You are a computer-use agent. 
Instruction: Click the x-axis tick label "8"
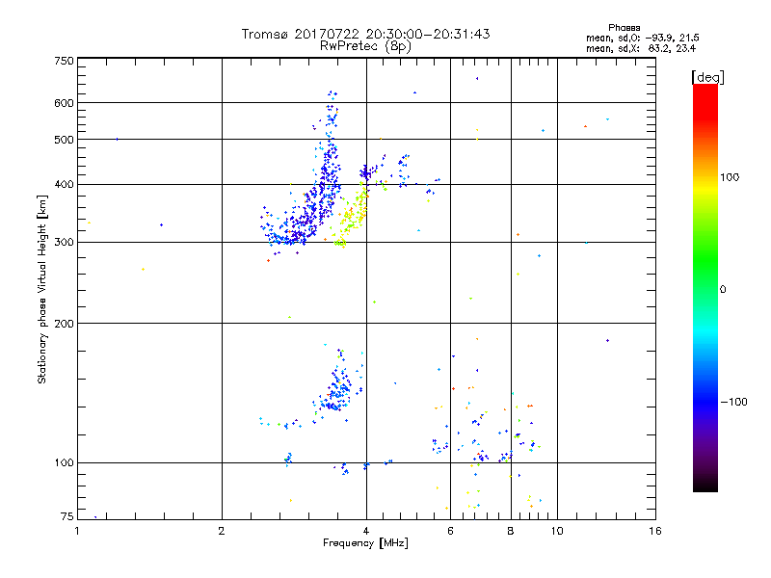pyautogui.click(x=511, y=531)
